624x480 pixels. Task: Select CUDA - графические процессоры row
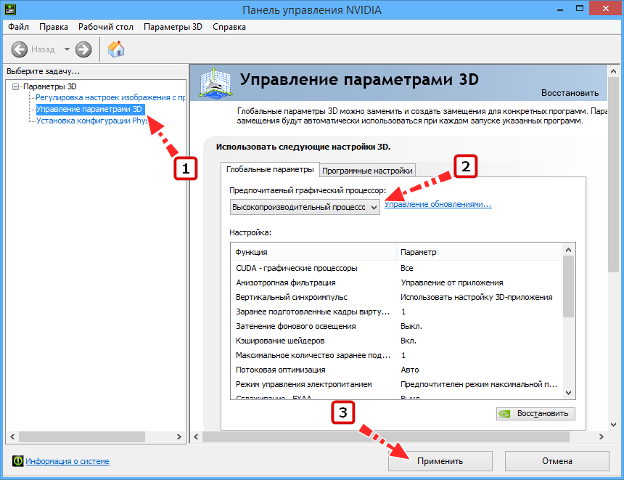pos(396,268)
